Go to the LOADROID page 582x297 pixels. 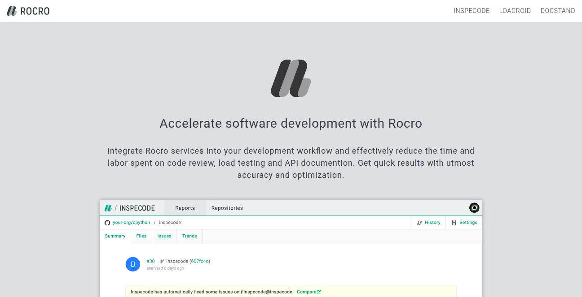click(x=515, y=11)
